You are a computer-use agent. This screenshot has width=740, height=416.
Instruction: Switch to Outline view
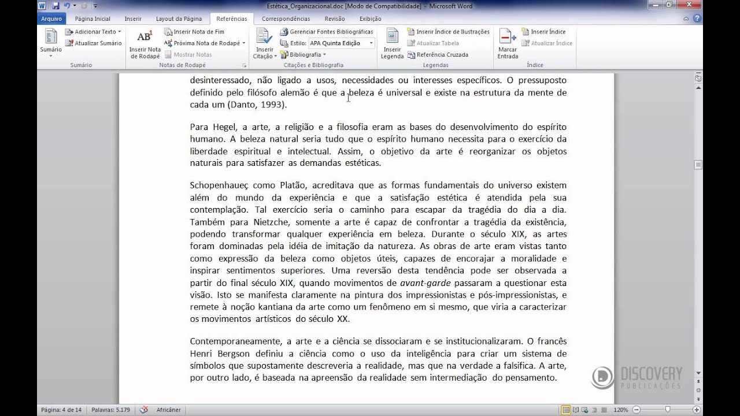[x=595, y=410]
